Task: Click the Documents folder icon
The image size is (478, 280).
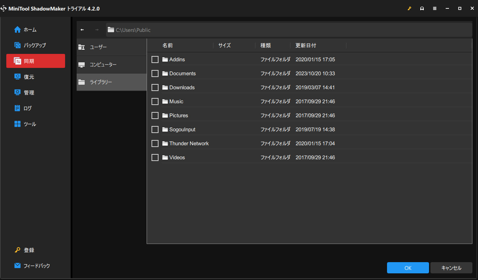Action: coord(165,73)
